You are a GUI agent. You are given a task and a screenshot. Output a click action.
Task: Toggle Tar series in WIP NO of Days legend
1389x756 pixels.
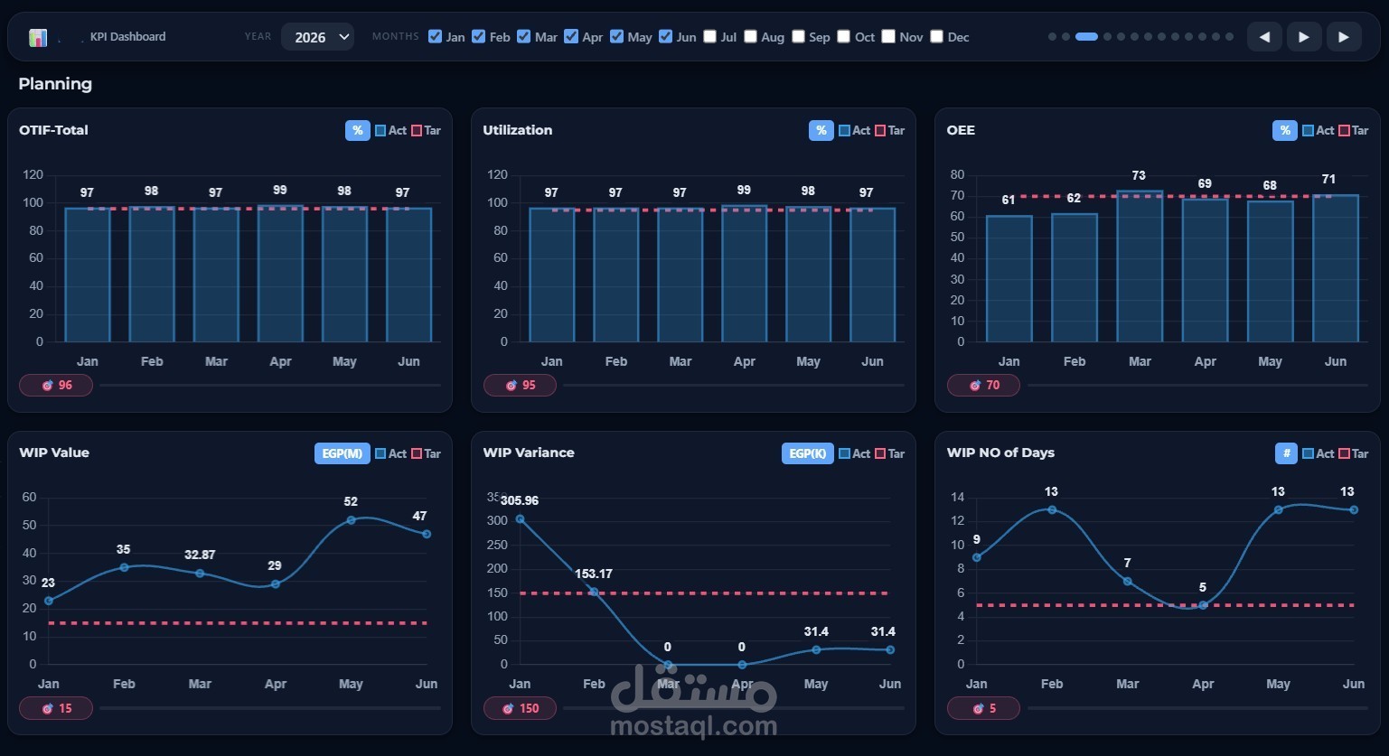pos(1353,453)
